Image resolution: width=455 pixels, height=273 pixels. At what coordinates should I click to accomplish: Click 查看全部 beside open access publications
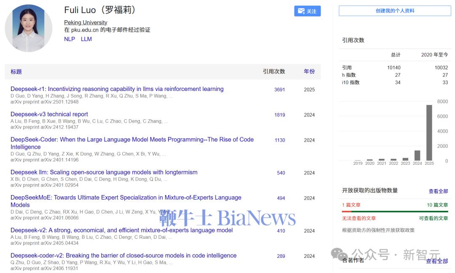coord(438,191)
